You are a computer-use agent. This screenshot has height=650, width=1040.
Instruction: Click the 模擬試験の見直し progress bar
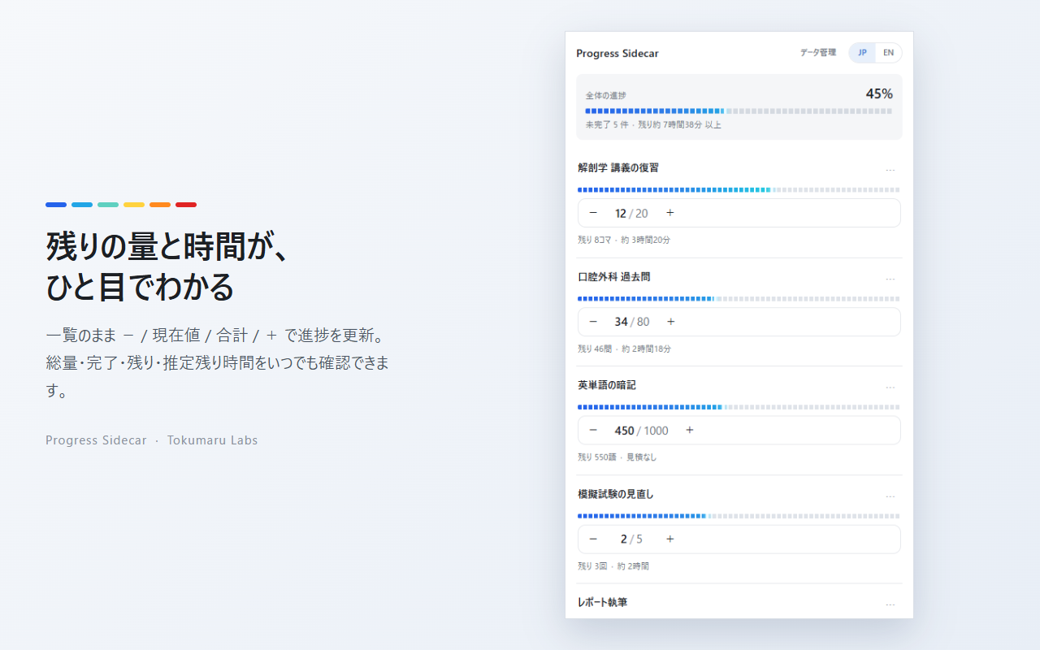tap(739, 516)
